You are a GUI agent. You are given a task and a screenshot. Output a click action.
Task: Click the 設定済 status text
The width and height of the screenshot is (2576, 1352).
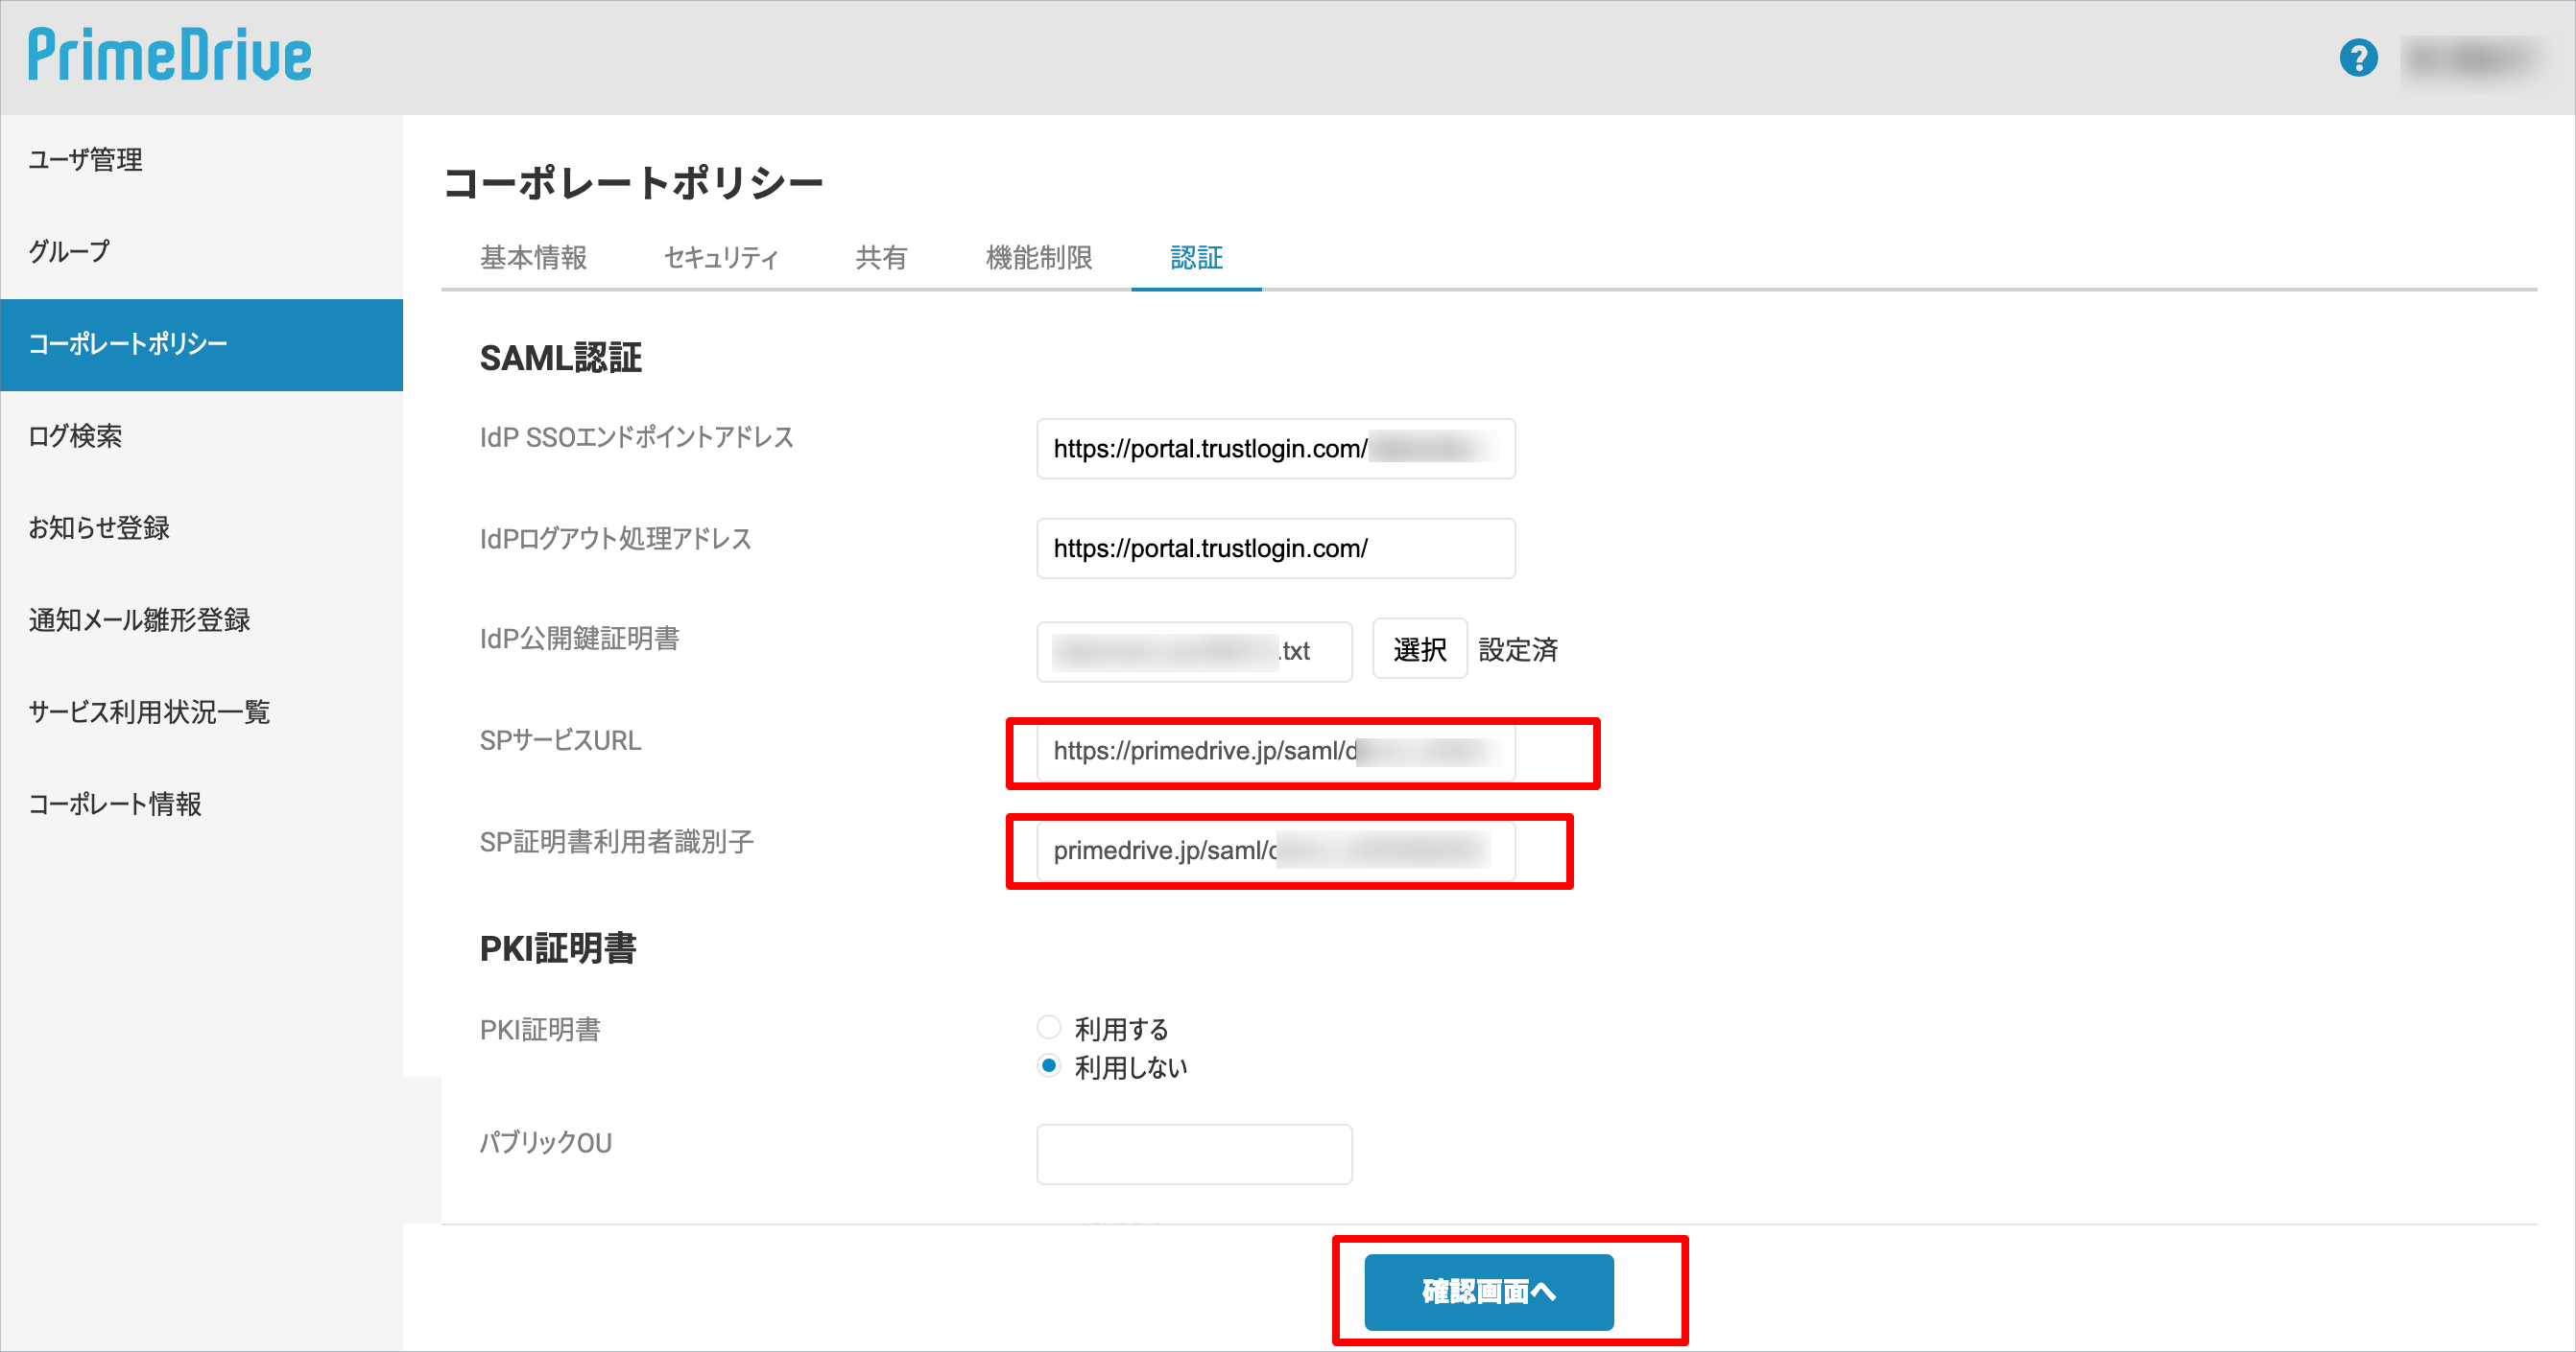(x=1518, y=650)
